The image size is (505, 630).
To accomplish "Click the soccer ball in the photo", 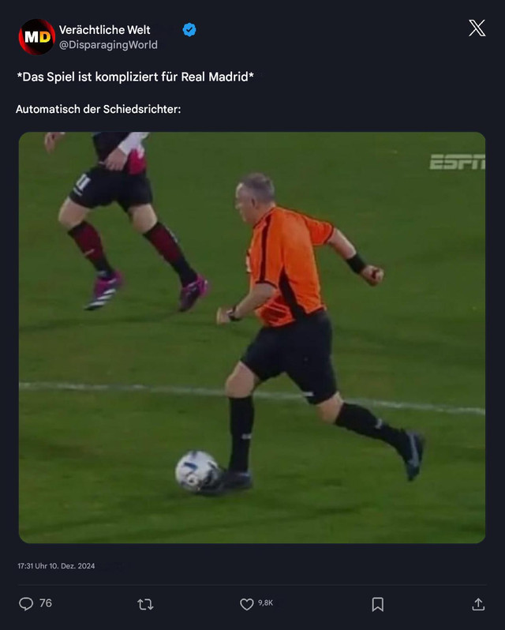I will pos(196,471).
